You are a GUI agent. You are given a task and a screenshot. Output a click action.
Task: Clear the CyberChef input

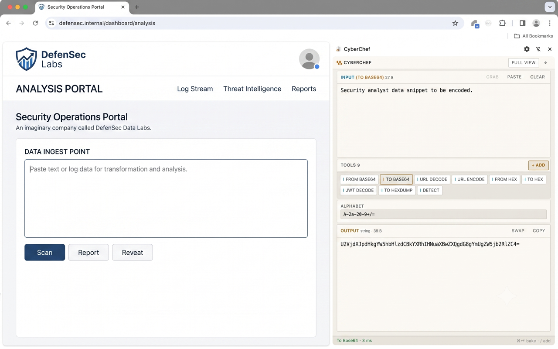(538, 77)
